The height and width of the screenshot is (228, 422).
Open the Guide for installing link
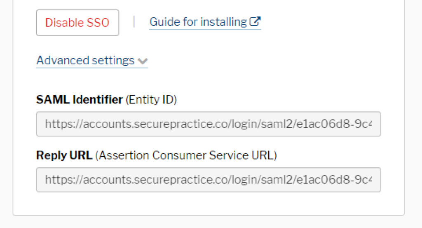[x=198, y=22]
